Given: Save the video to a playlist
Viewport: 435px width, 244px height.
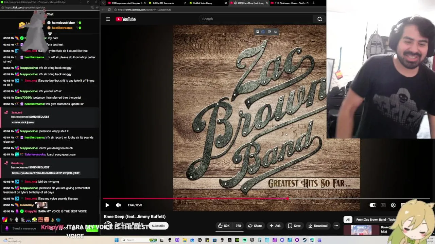Looking at the screenshot, I should tap(294, 226).
